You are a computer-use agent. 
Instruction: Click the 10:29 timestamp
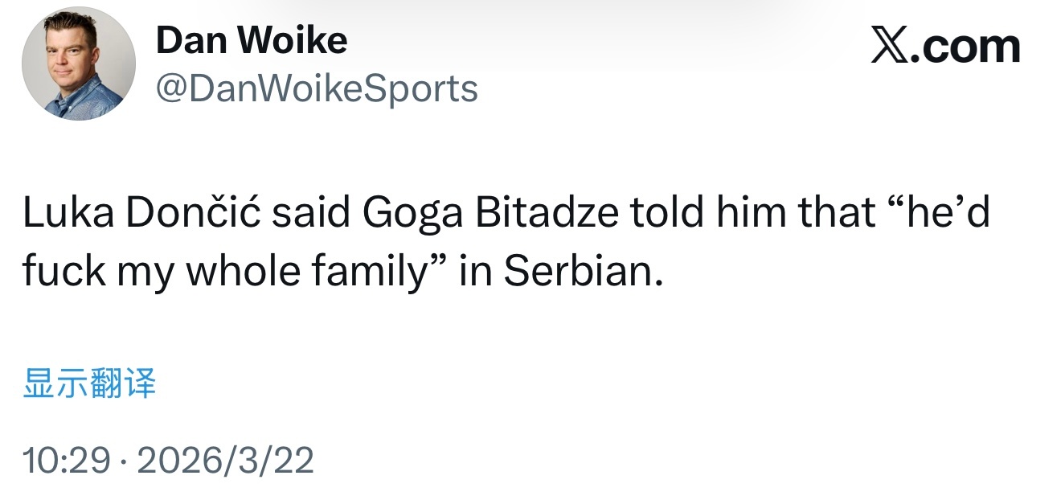click(66, 461)
